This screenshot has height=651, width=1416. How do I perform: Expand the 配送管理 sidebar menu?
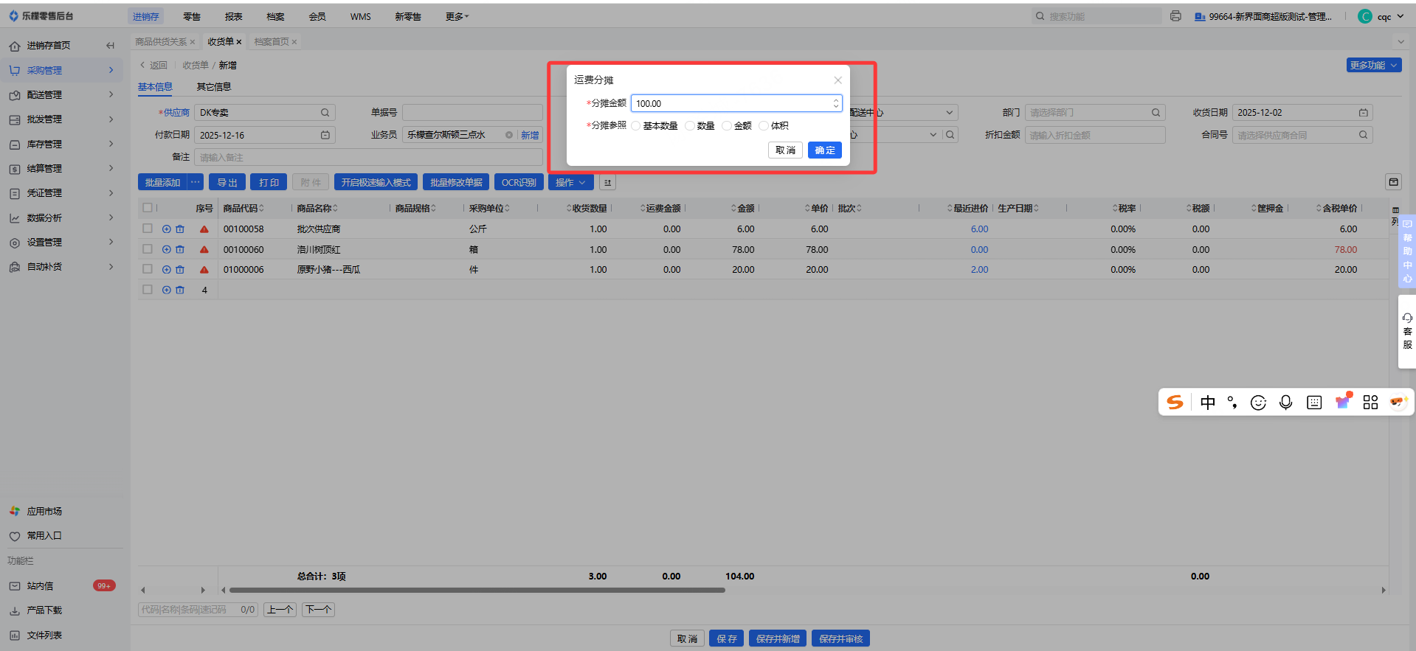click(x=62, y=95)
